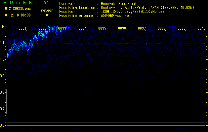Click the 0635 time marker
Screen dimensions: 208x132
point(102,28)
